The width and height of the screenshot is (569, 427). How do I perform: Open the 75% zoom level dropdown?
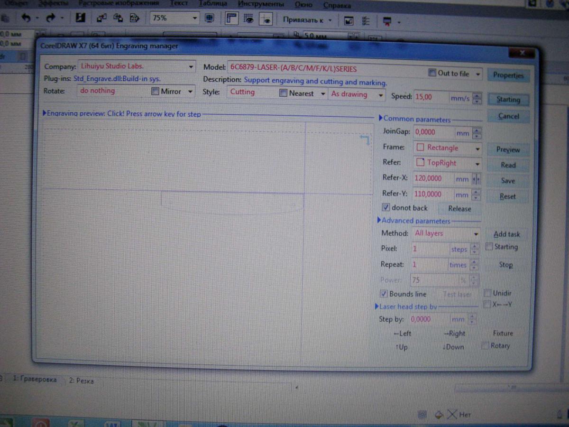click(x=194, y=19)
